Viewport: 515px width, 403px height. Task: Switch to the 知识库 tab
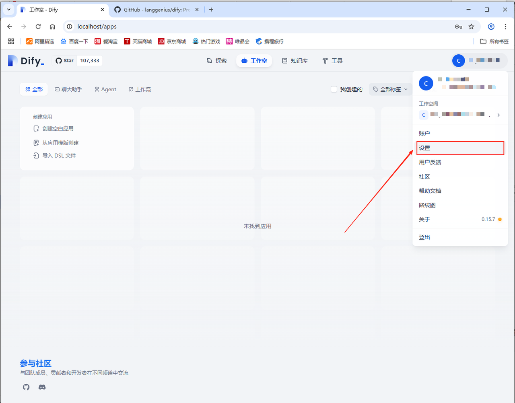(295, 61)
